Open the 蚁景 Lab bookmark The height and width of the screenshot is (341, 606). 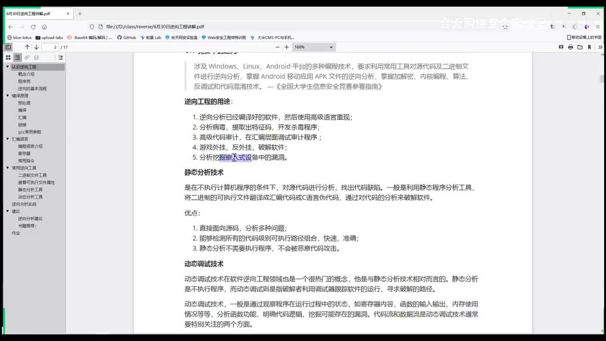(151, 37)
